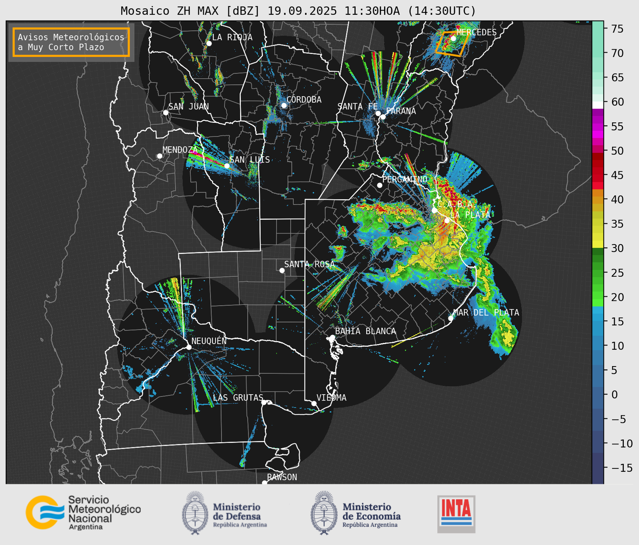The width and height of the screenshot is (639, 545).
Task: Click the Viedma city marker
Action: click(314, 403)
